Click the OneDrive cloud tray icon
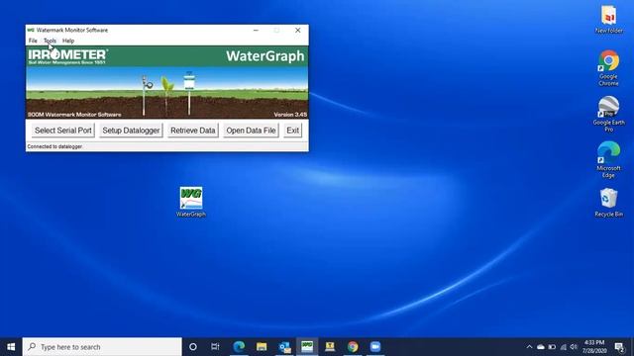The height and width of the screenshot is (356, 634). (x=541, y=347)
